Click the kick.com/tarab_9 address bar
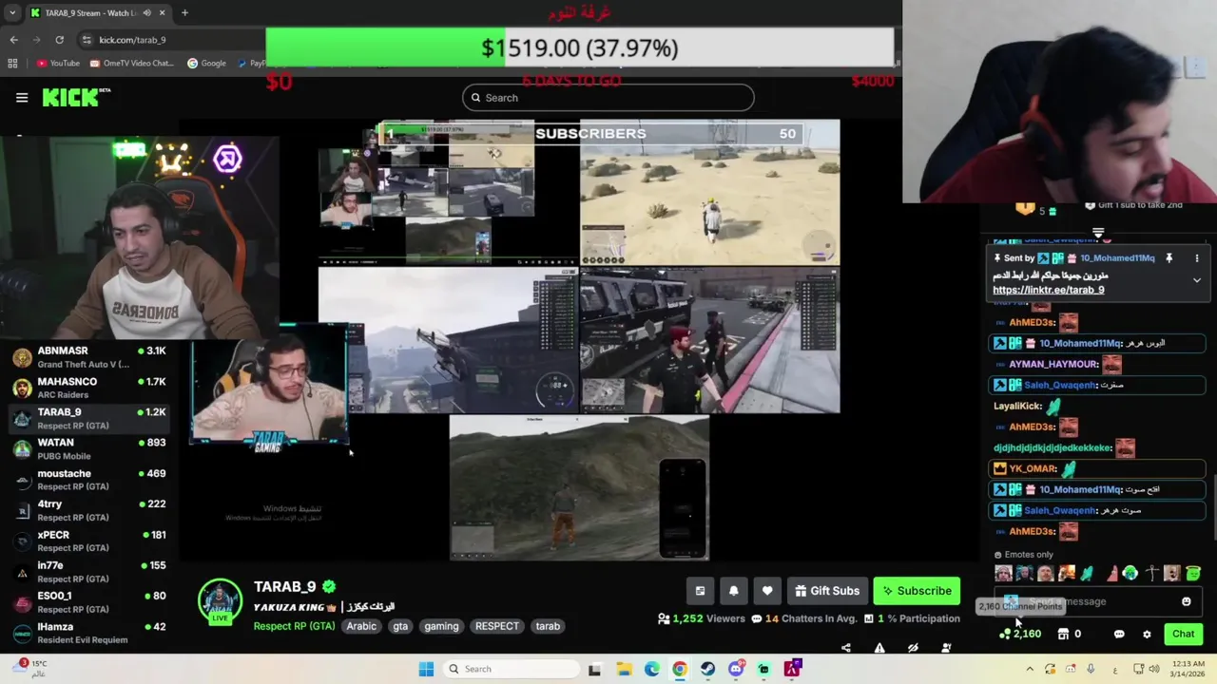Viewport: 1217px width, 684px height. [132, 40]
